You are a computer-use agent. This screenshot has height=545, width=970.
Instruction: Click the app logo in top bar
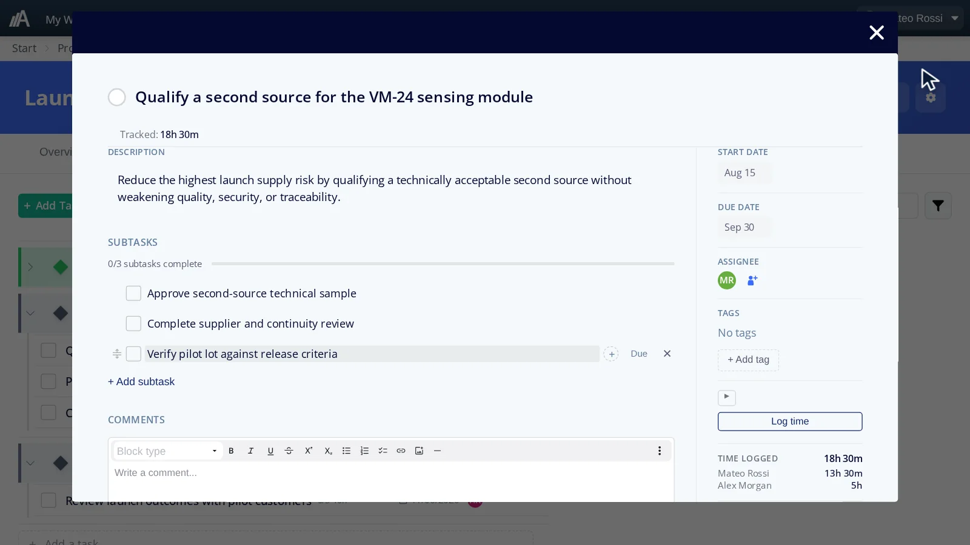[x=19, y=18]
